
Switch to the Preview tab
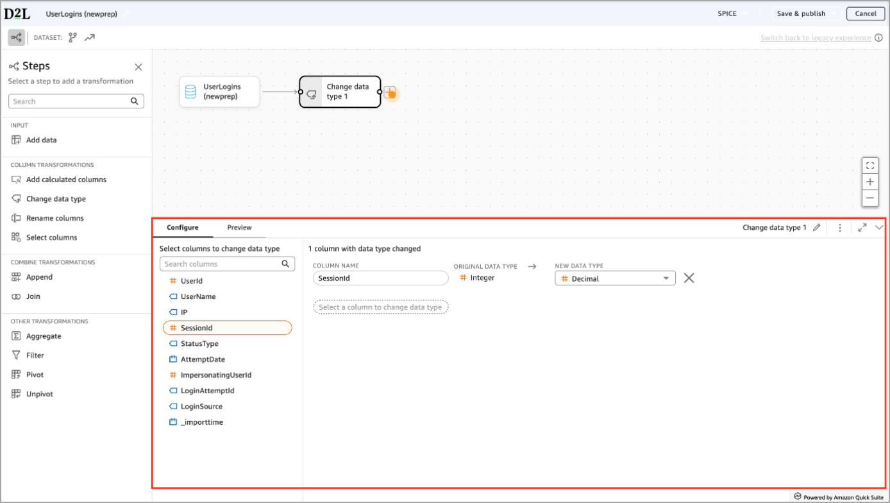coord(239,227)
